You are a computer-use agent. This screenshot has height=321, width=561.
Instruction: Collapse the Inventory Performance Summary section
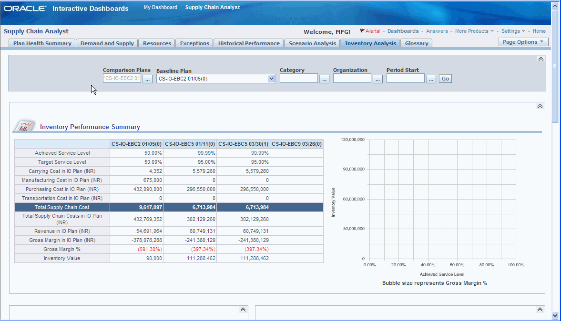pyautogui.click(x=540, y=106)
